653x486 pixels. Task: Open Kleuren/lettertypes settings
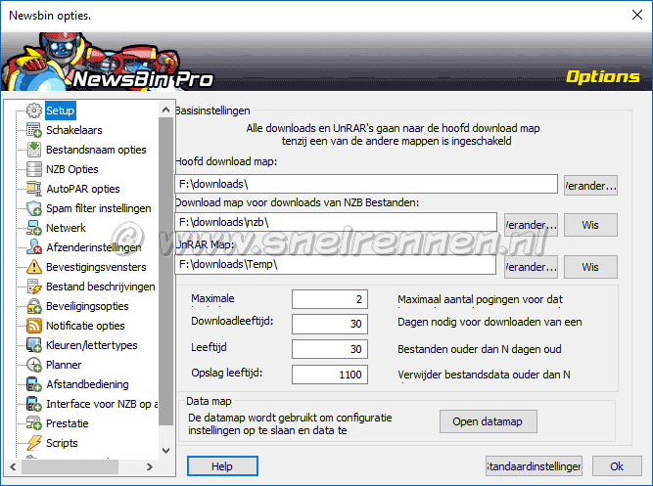(92, 345)
